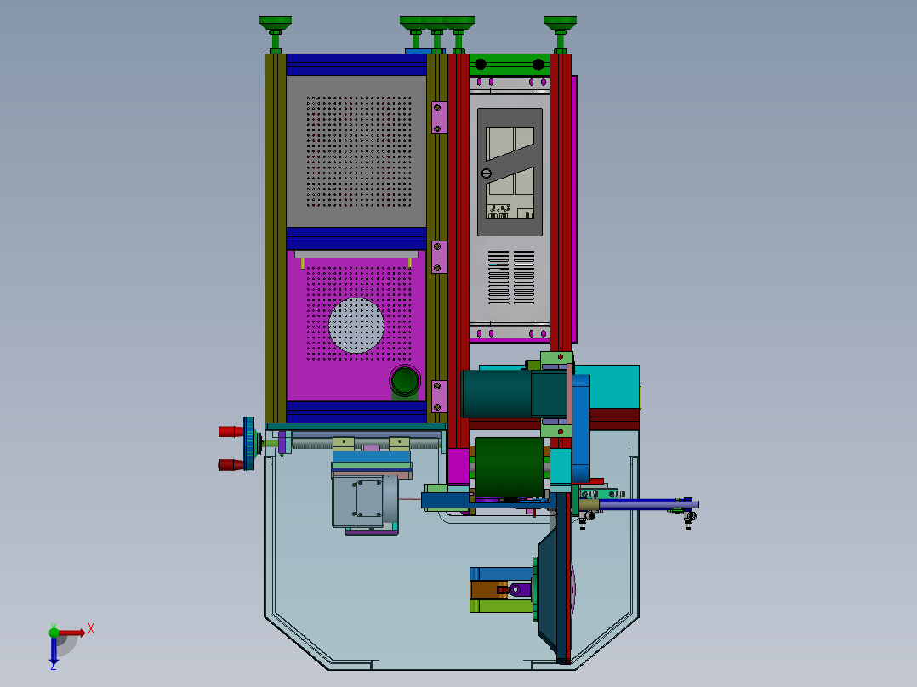This screenshot has width=917, height=687.
Task: Select the industrial PC front door panel
Action: (510, 172)
